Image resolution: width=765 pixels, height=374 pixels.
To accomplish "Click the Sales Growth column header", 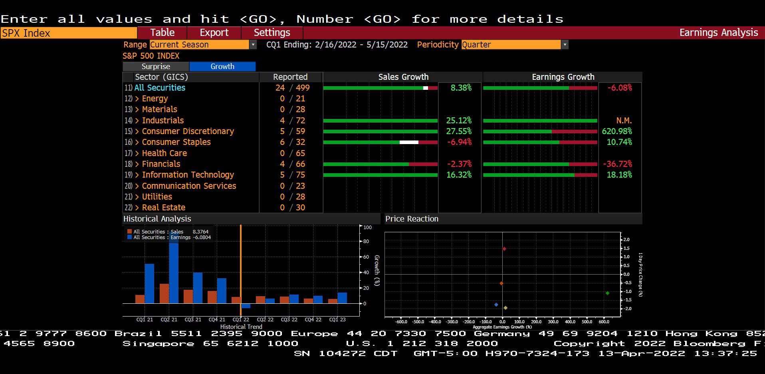I will click(x=403, y=77).
